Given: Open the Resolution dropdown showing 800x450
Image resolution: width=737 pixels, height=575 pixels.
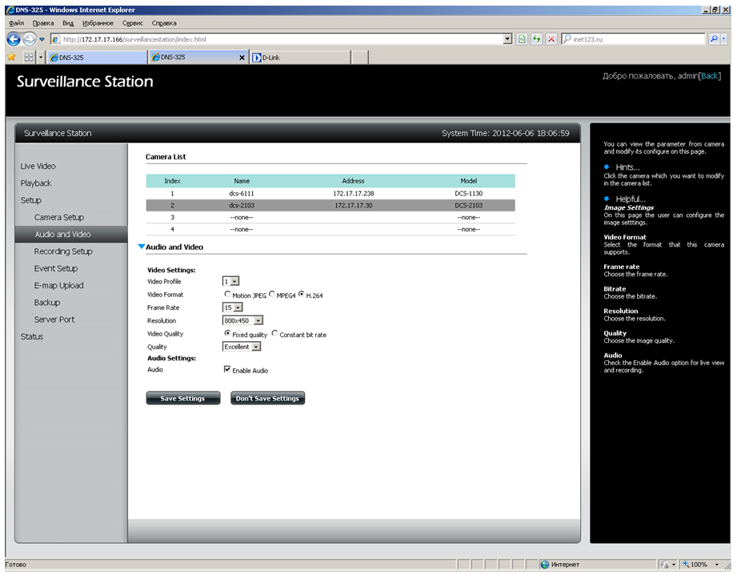Looking at the screenshot, I should pos(258,321).
